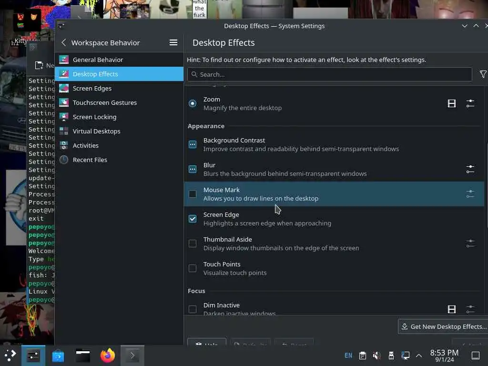Open Activities settings
488x366 pixels.
click(x=119, y=146)
